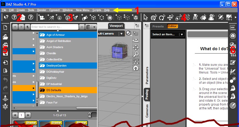This screenshot has width=239, height=127.
Task: Select the Viewport tab
Action: pos(116,26)
